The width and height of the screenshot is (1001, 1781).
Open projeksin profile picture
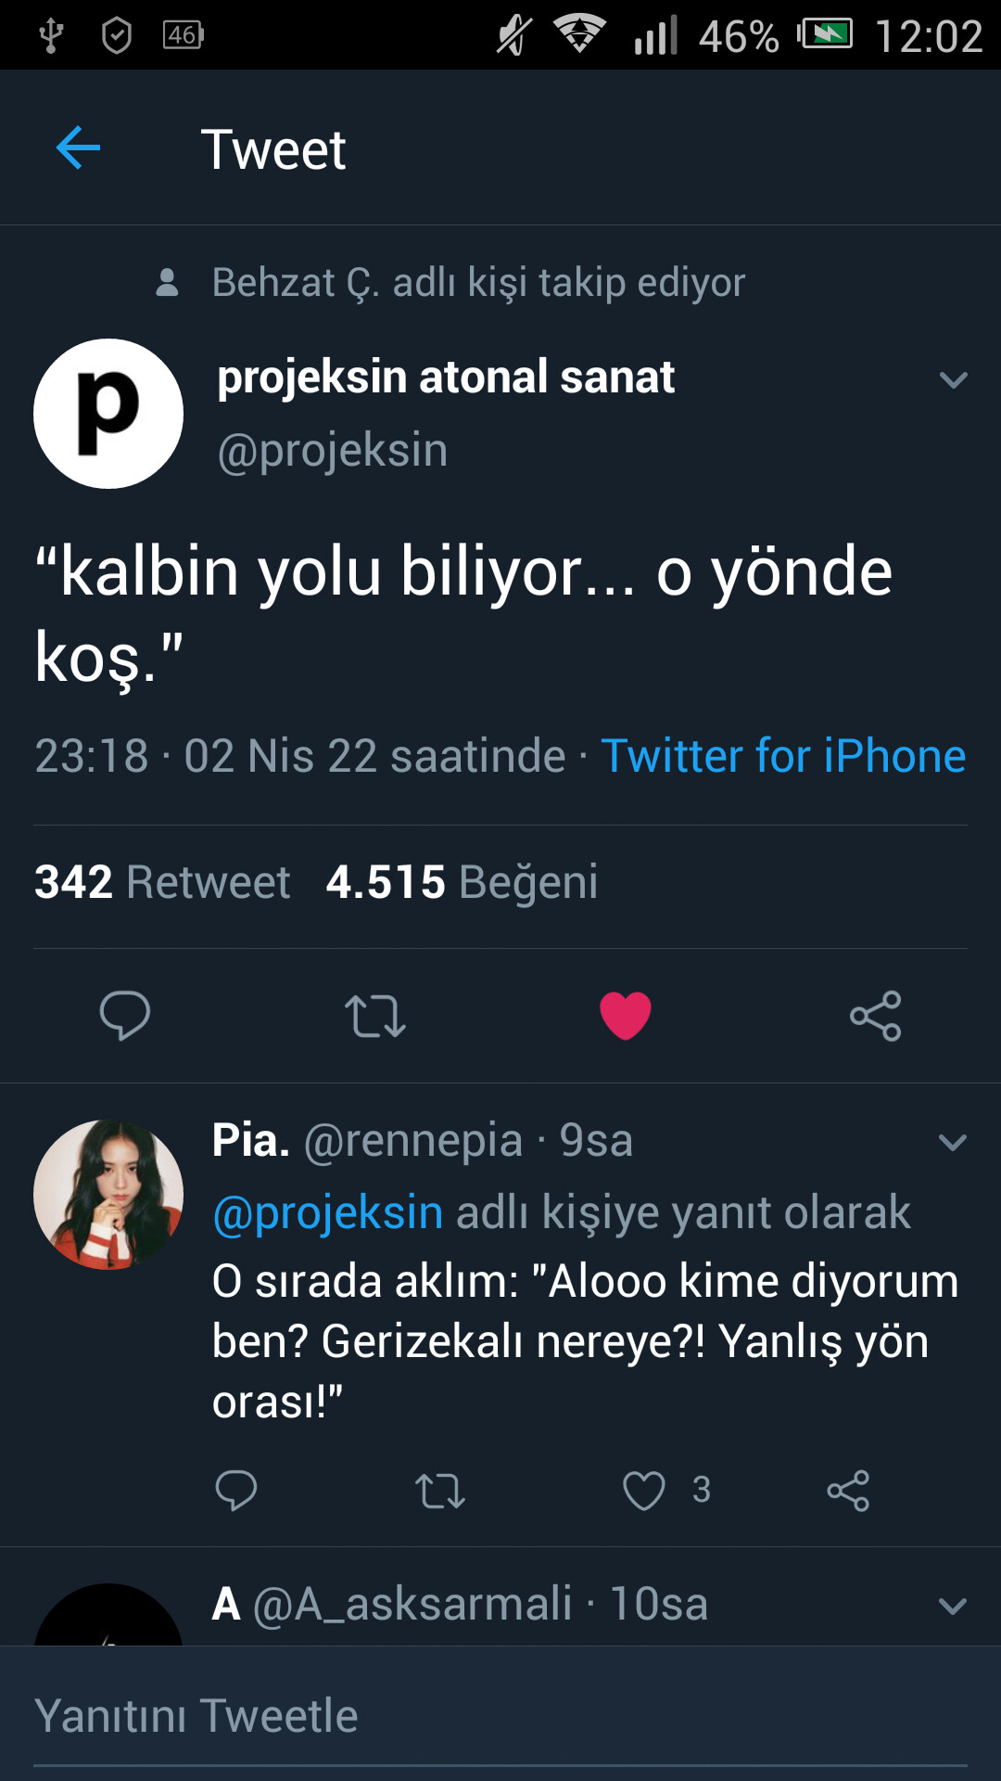108,414
